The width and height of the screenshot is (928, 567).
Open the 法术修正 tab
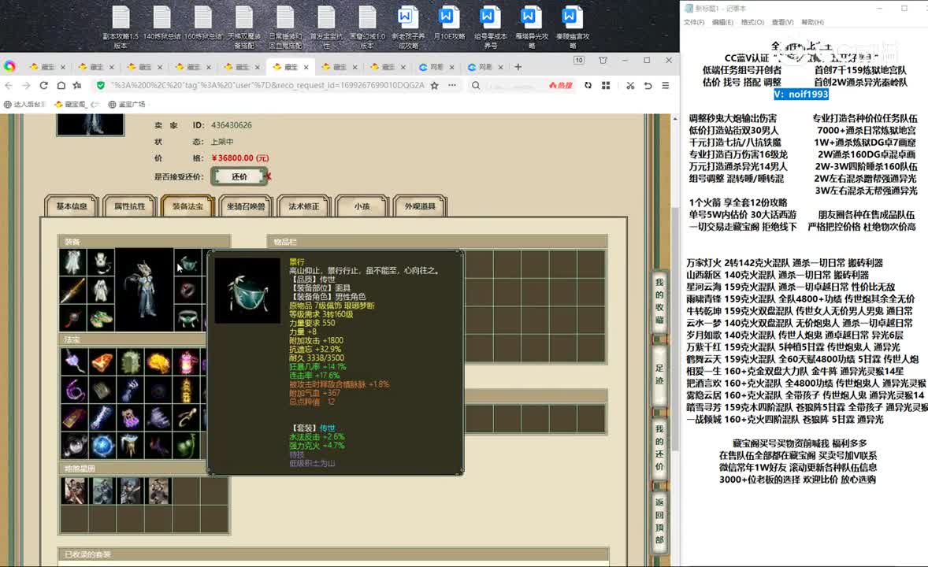click(303, 206)
